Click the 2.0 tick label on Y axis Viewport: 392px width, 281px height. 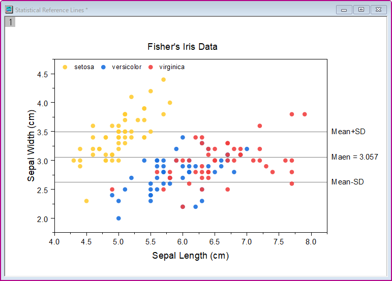(43, 220)
